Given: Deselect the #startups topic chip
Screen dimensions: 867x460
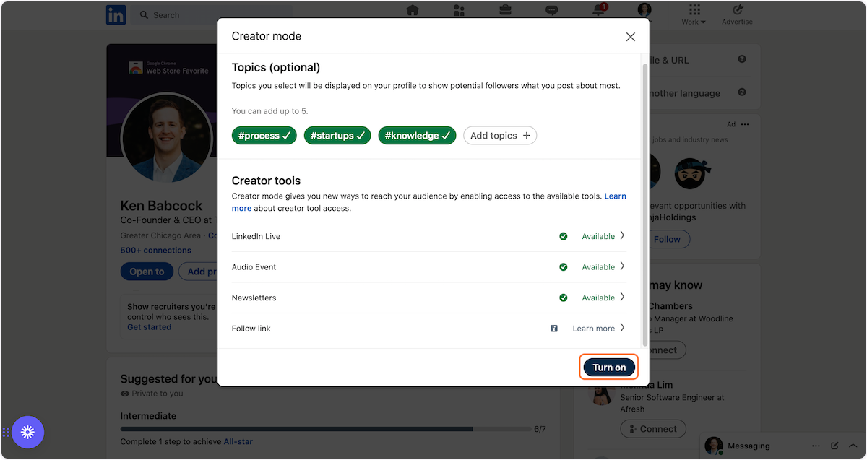Looking at the screenshot, I should click(337, 135).
